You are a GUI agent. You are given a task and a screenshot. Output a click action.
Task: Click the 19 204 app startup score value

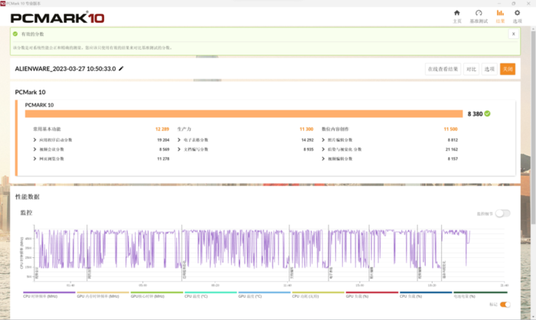click(x=163, y=140)
